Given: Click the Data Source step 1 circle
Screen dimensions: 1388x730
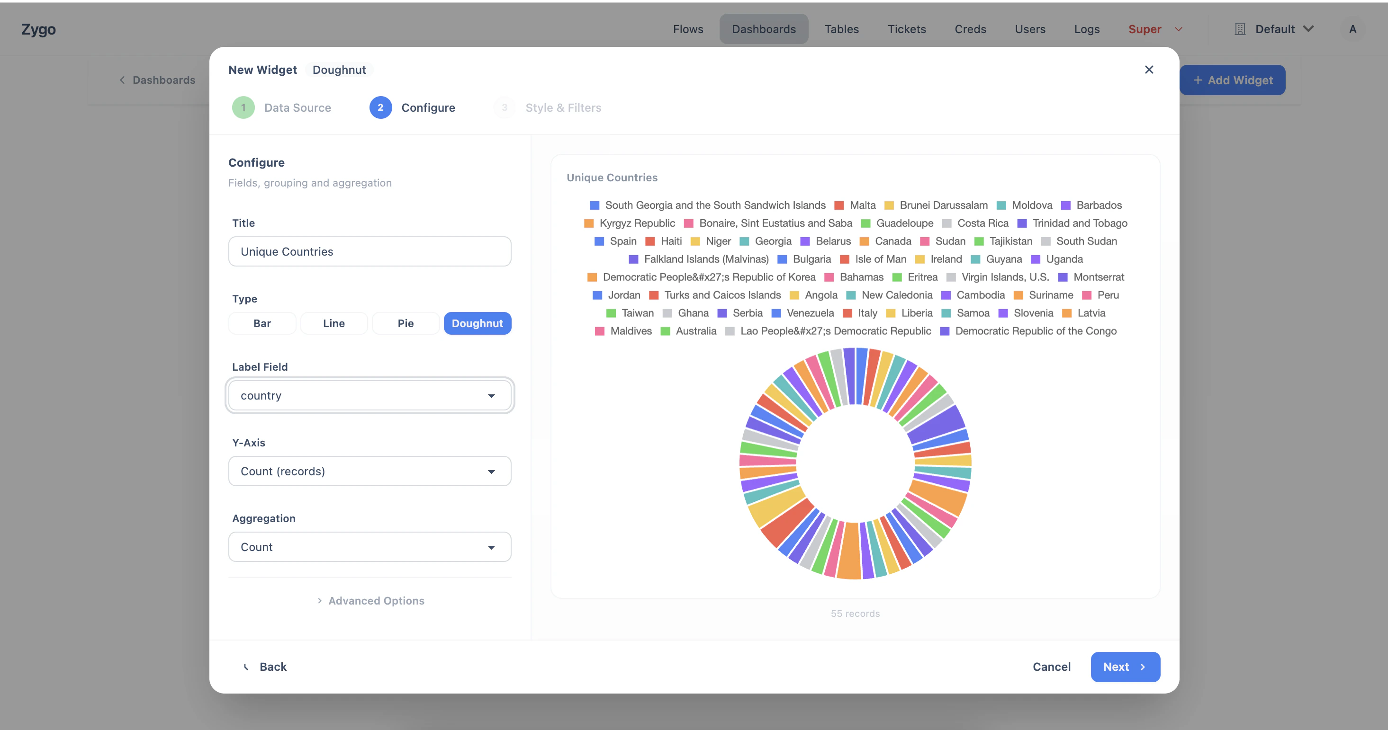Looking at the screenshot, I should click(x=243, y=107).
